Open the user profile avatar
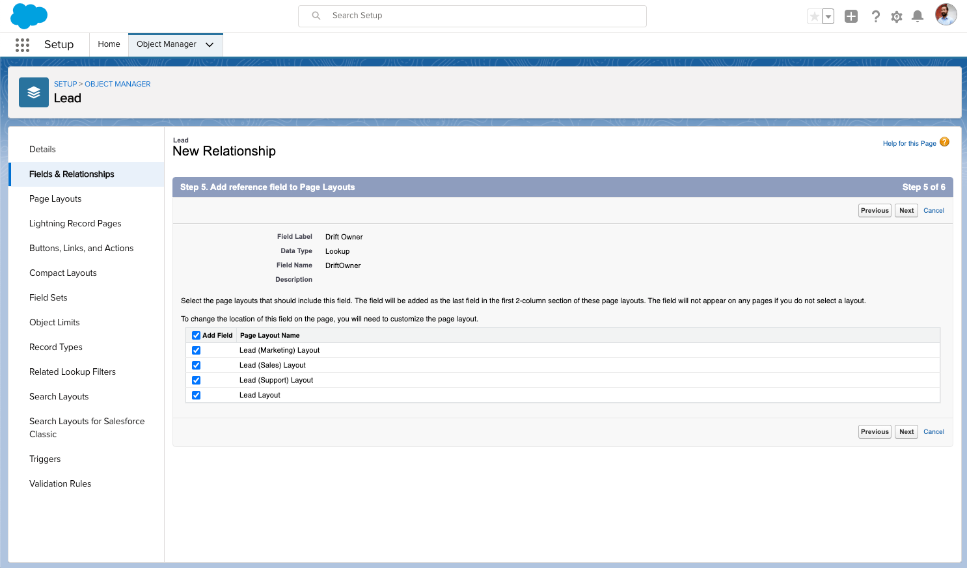Screen dimensions: 967x568 [x=946, y=14]
